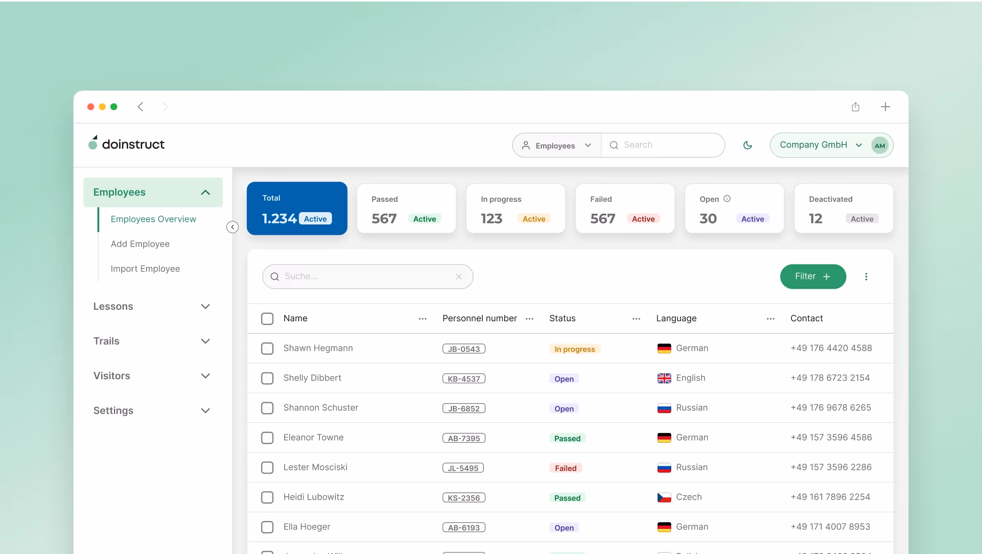The image size is (982, 554).
Task: Collapse sidebar with round arrow button
Action: click(232, 227)
